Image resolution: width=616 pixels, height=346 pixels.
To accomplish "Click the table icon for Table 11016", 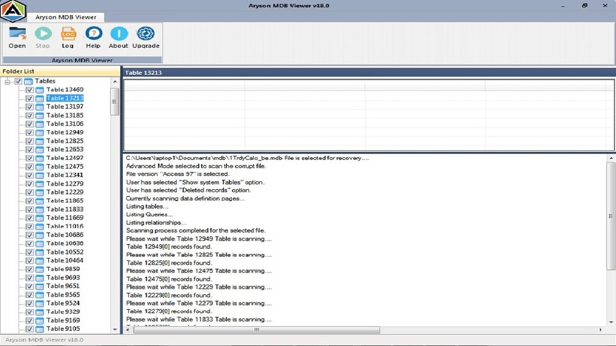I will click(x=40, y=227).
